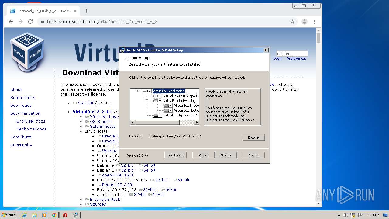Click the volume speaker tray icon
389x219 pixels.
pos(346,215)
